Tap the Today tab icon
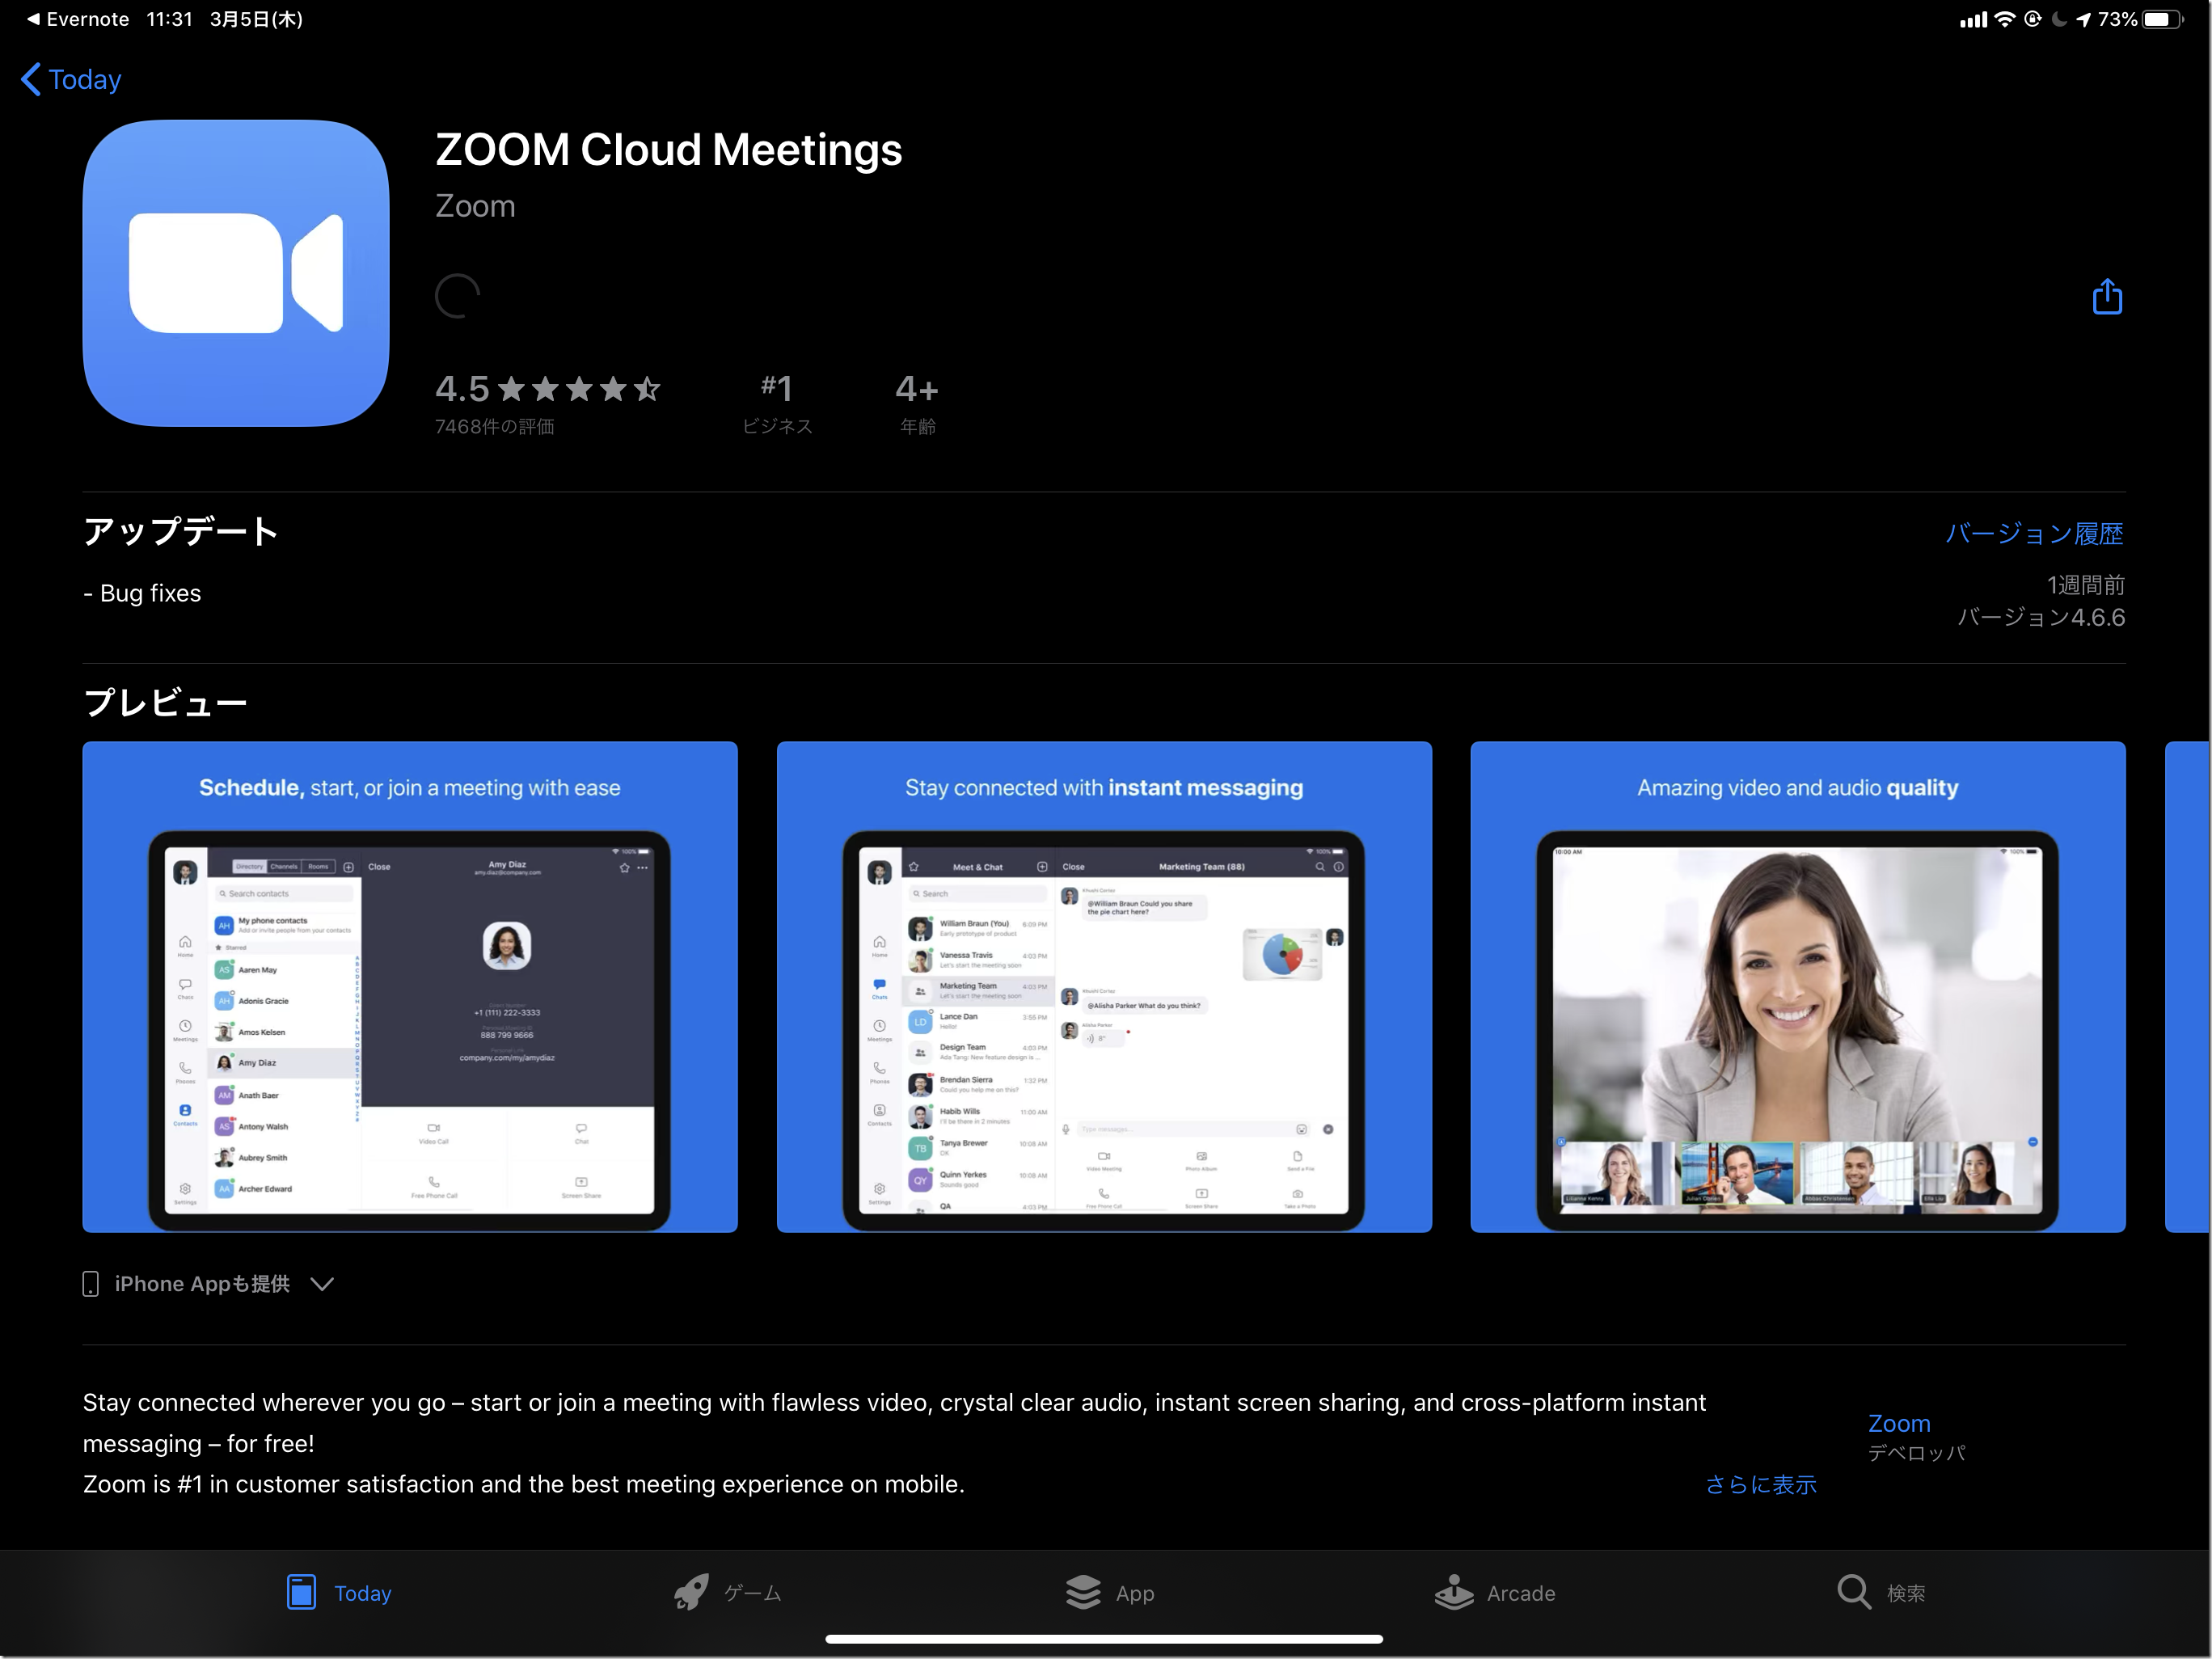The width and height of the screenshot is (2212, 1659). point(301,1592)
